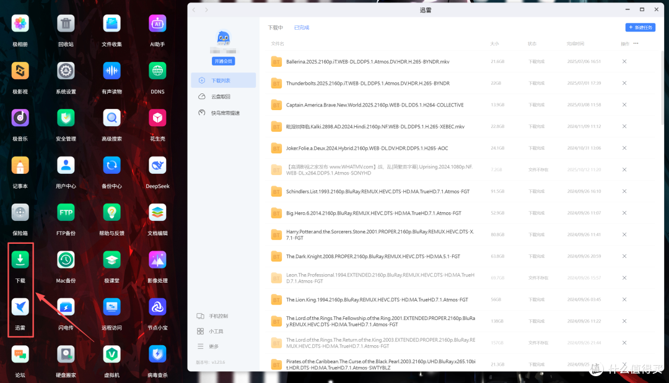Click the 大小 column header
This screenshot has width=669, height=383.
(x=494, y=43)
